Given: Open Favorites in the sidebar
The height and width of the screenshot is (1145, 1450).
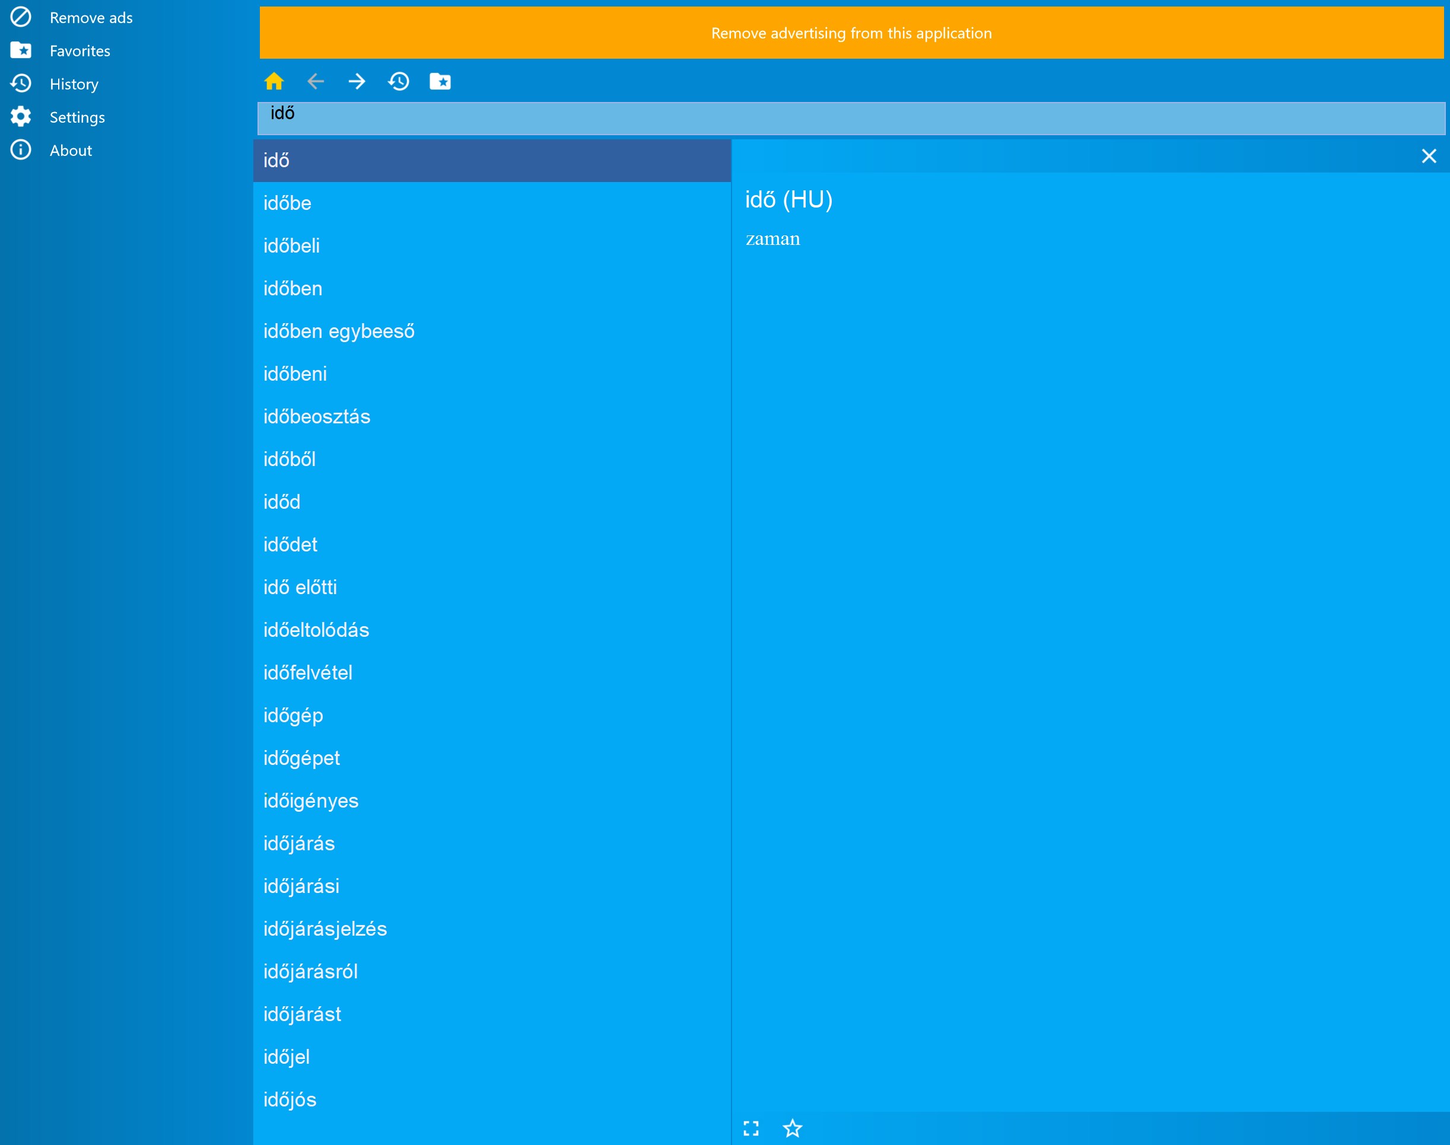Looking at the screenshot, I should [79, 51].
